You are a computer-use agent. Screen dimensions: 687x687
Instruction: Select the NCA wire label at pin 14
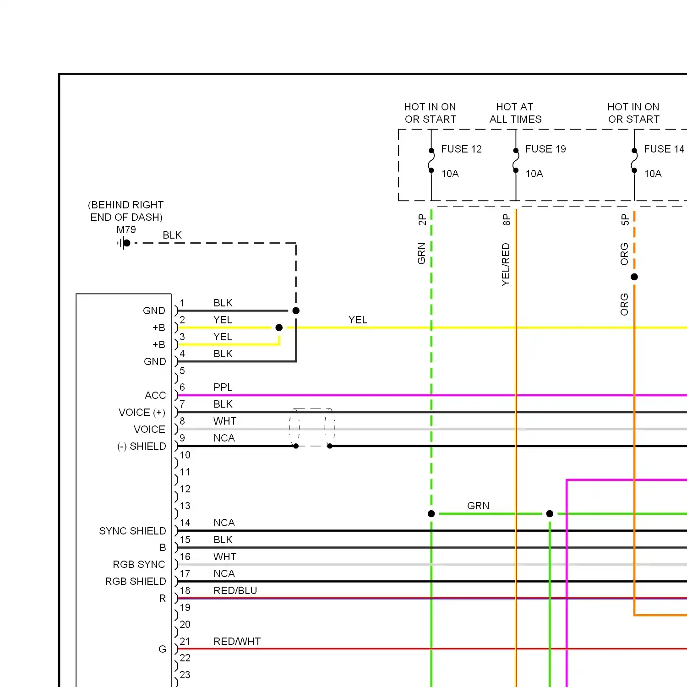pos(224,523)
